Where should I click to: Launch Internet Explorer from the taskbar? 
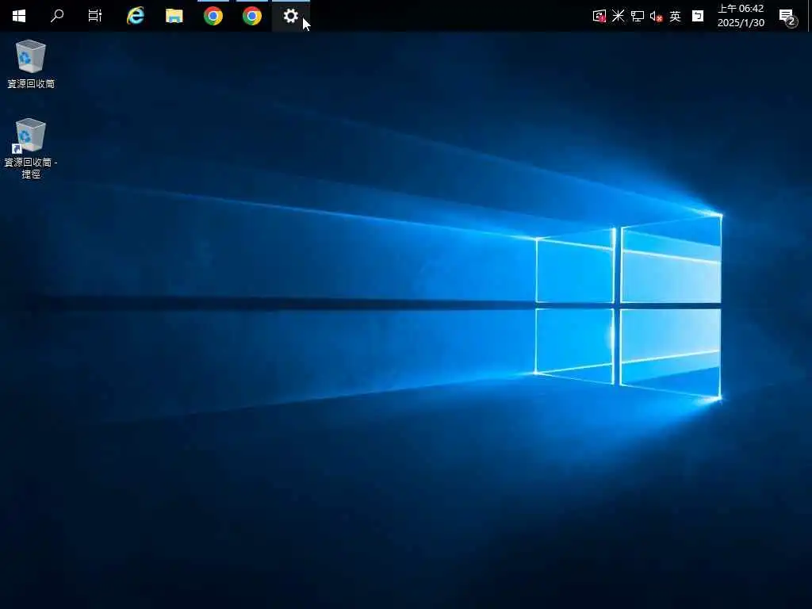[x=135, y=16]
